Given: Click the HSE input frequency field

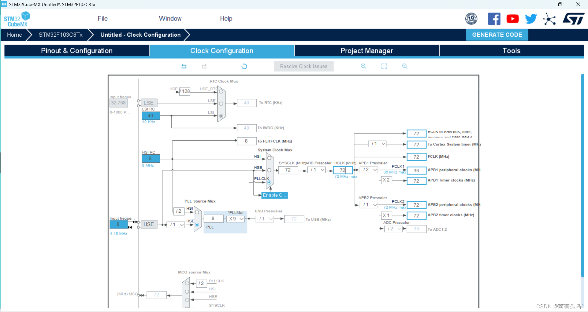Looking at the screenshot, I should (x=118, y=224).
